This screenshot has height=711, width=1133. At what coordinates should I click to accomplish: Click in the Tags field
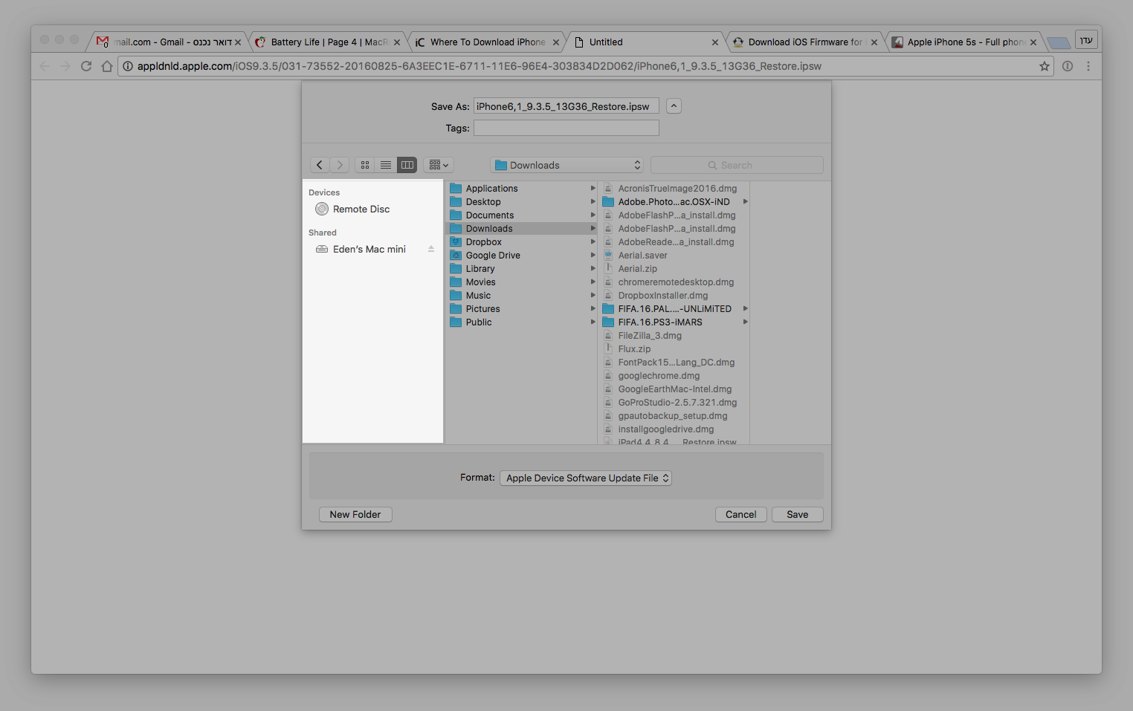coord(566,128)
